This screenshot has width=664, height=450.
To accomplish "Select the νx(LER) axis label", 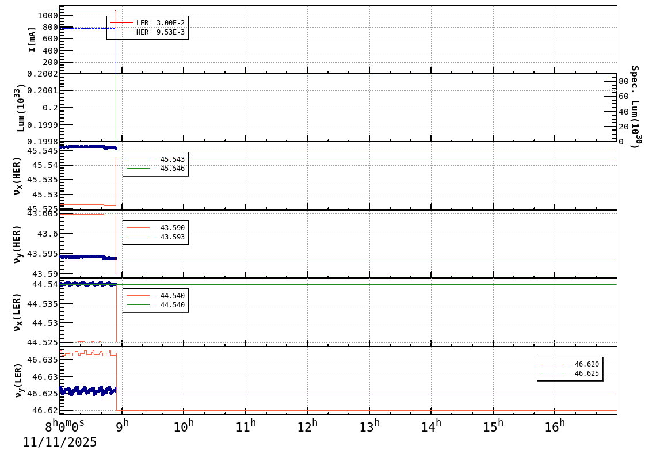I will coord(17,312).
